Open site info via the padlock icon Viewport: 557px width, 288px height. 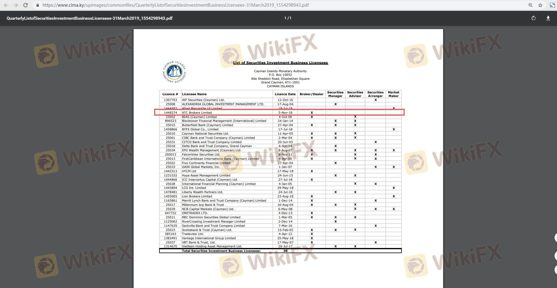pyautogui.click(x=37, y=5)
